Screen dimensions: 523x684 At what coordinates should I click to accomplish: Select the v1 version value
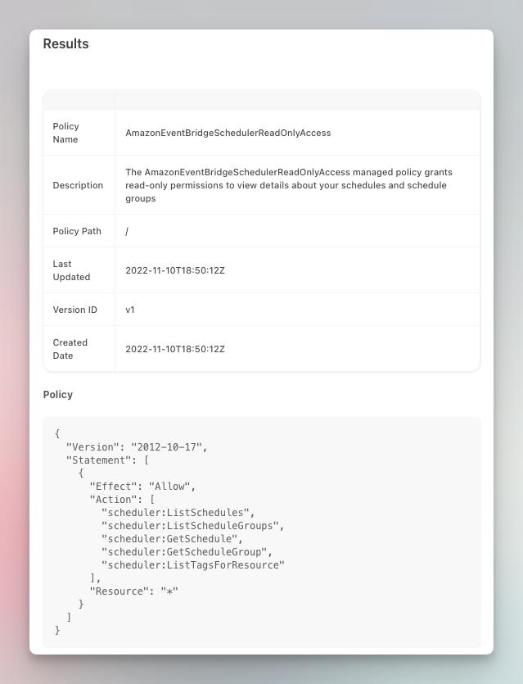(x=130, y=310)
